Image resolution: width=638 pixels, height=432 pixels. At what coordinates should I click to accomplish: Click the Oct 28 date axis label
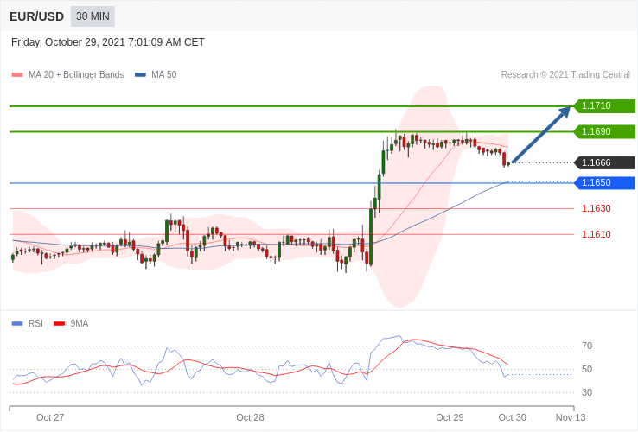point(250,418)
